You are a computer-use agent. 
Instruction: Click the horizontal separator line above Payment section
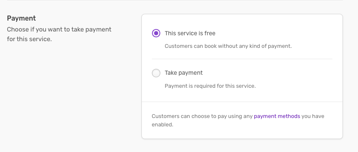point(175,0)
